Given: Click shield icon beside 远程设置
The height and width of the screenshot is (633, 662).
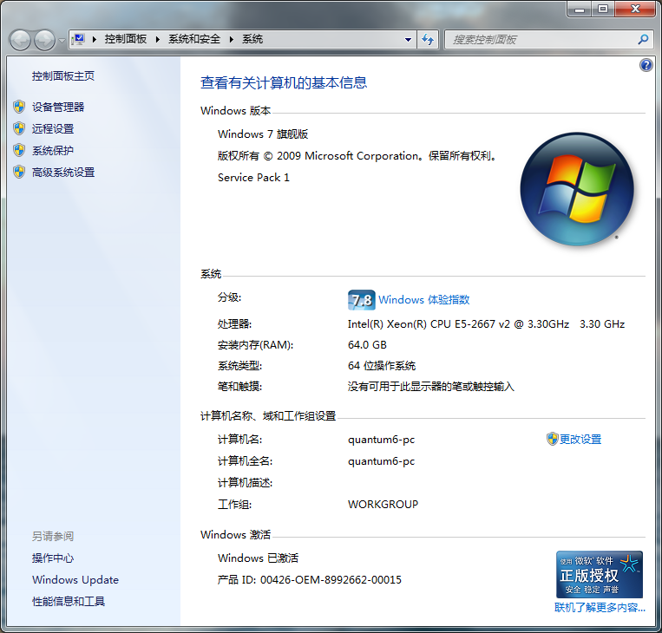Looking at the screenshot, I should (x=19, y=128).
